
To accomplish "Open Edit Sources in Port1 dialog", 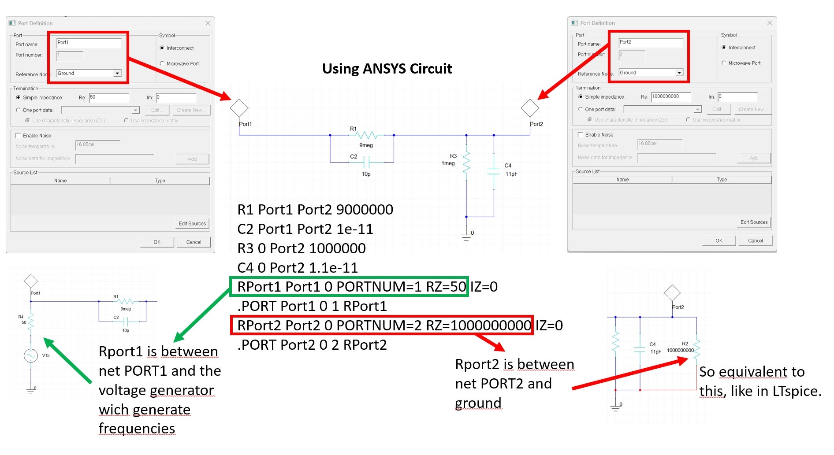I will click(192, 224).
